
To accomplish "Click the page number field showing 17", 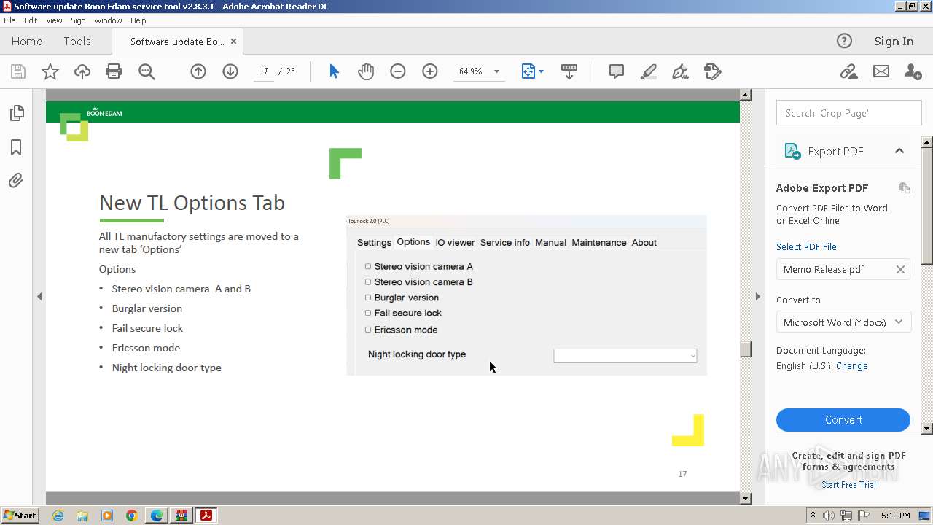I will [x=264, y=71].
